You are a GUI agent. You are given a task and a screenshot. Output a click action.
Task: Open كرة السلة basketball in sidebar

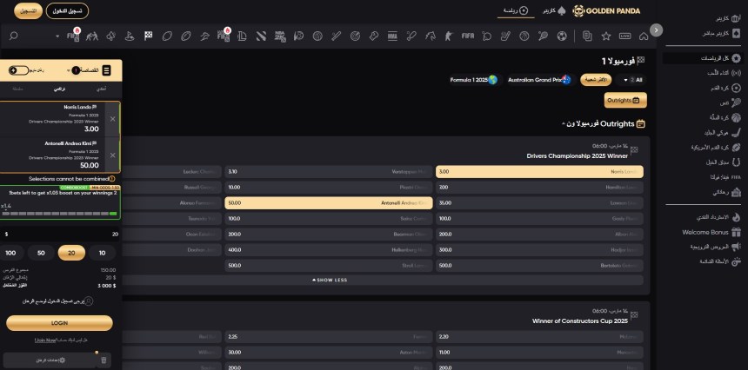(720, 117)
